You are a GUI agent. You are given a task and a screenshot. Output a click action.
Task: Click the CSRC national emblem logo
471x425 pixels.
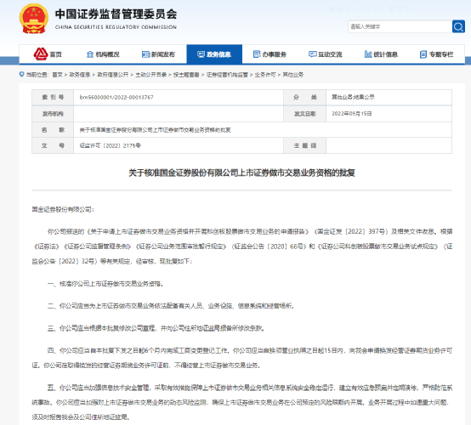pos(34,19)
